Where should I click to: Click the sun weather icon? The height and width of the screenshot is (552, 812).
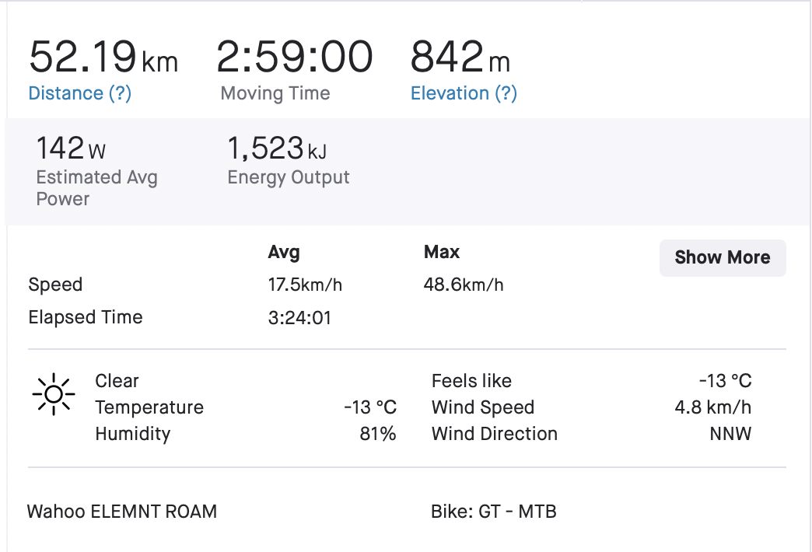tap(54, 394)
